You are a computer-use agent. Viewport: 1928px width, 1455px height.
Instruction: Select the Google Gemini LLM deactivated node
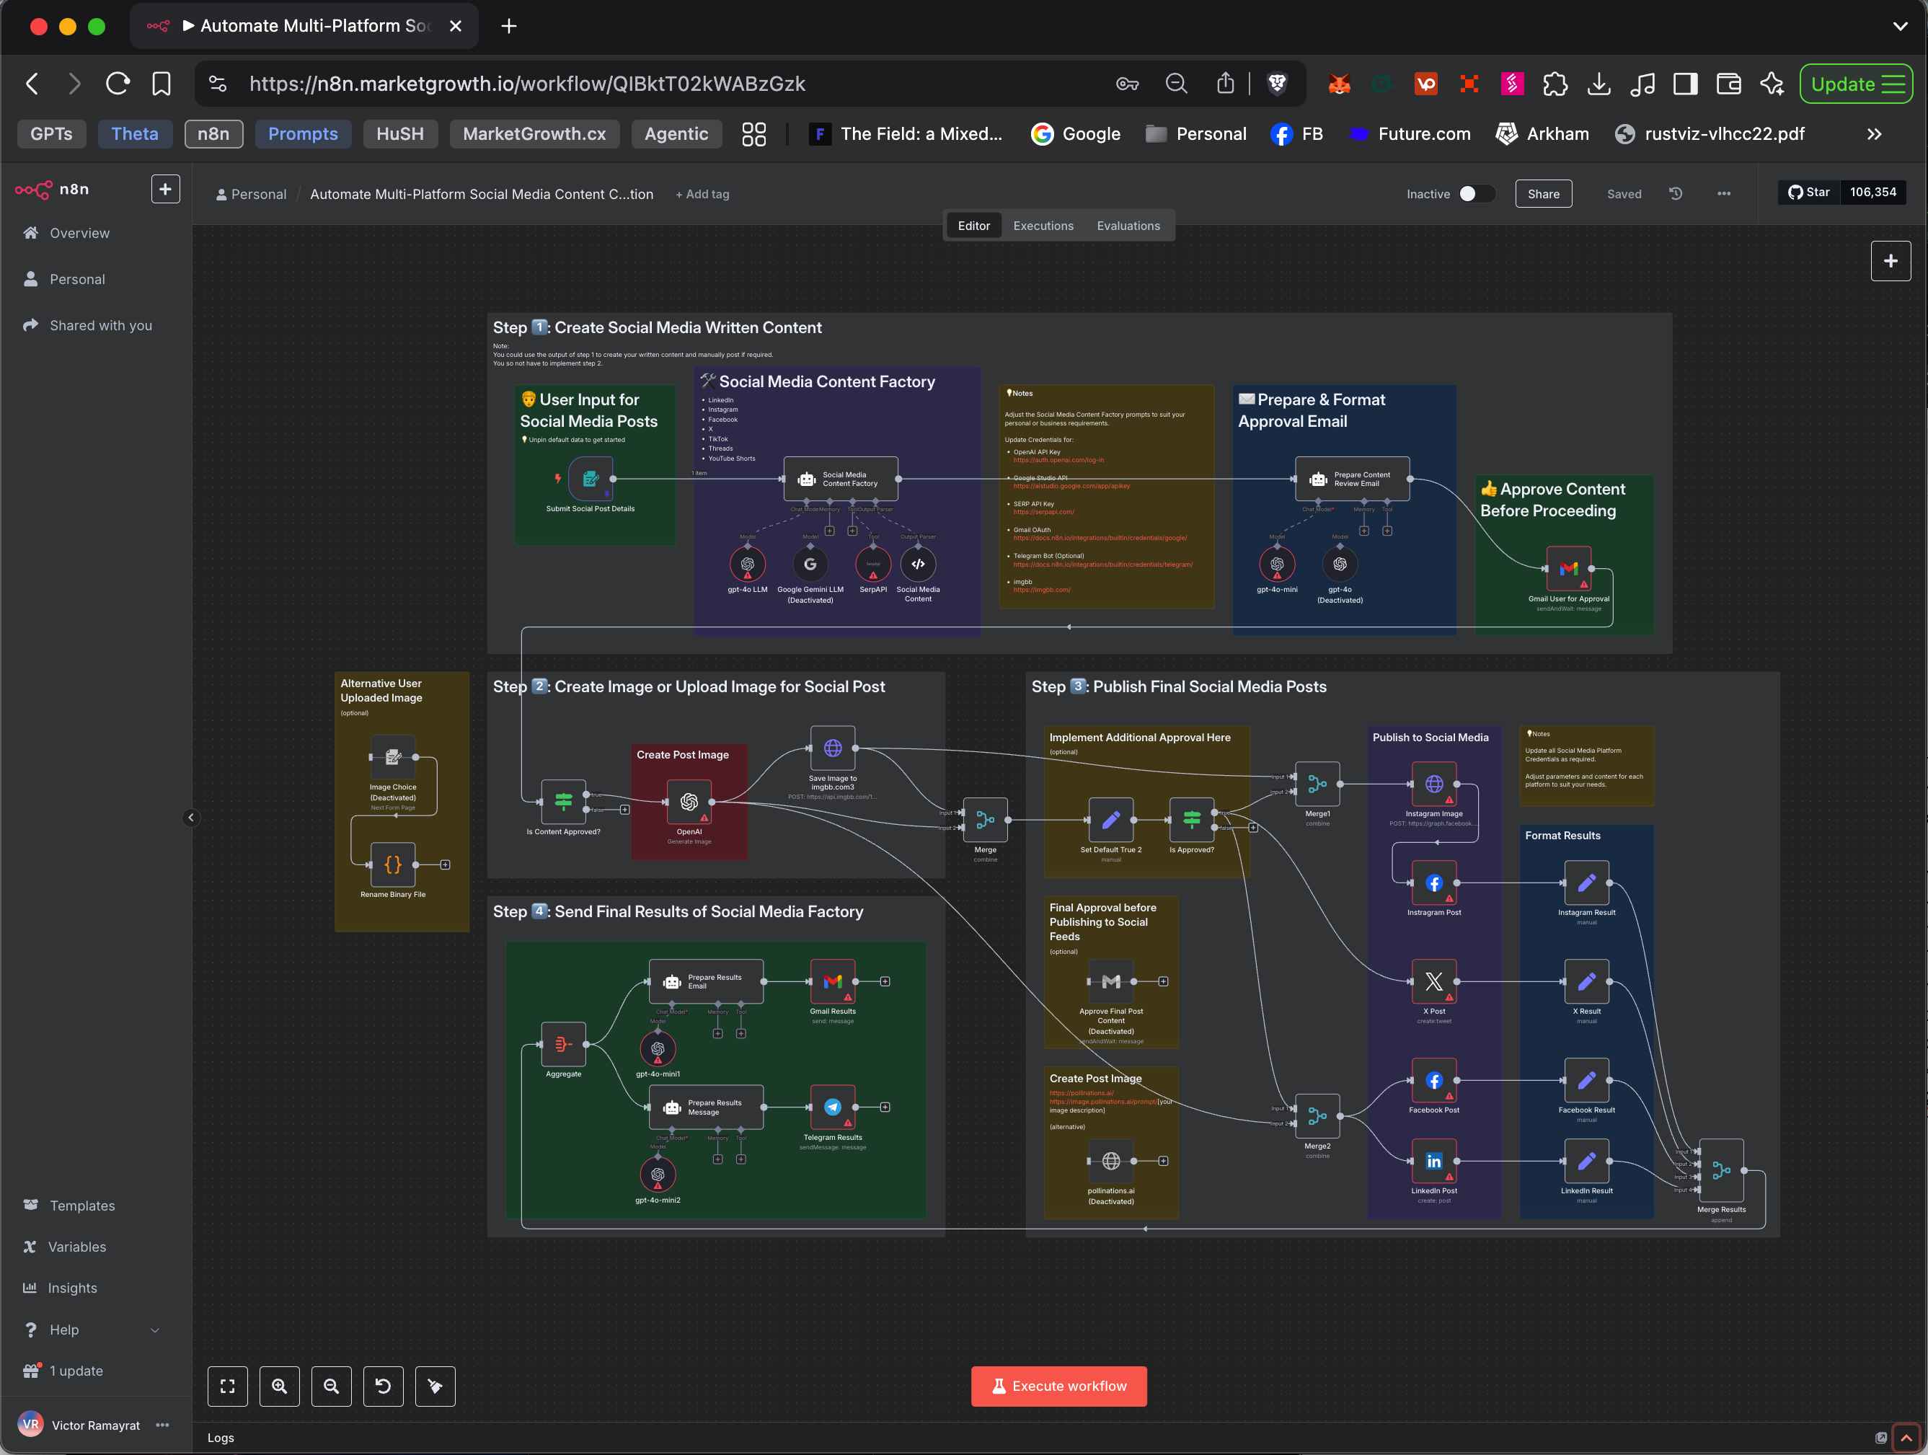point(810,564)
